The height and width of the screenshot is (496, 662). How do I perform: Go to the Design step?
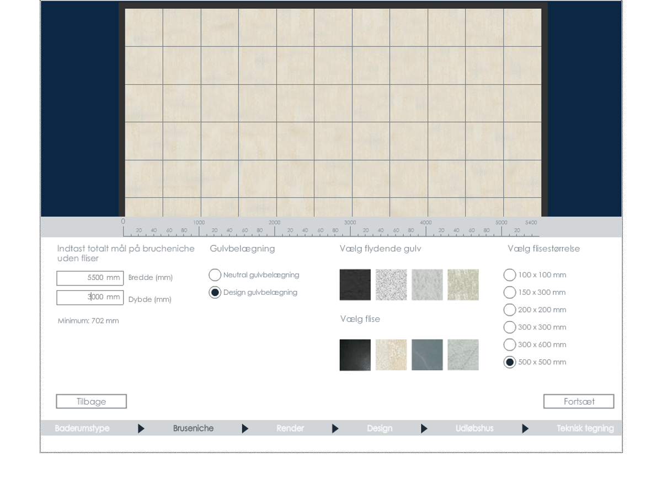point(380,428)
